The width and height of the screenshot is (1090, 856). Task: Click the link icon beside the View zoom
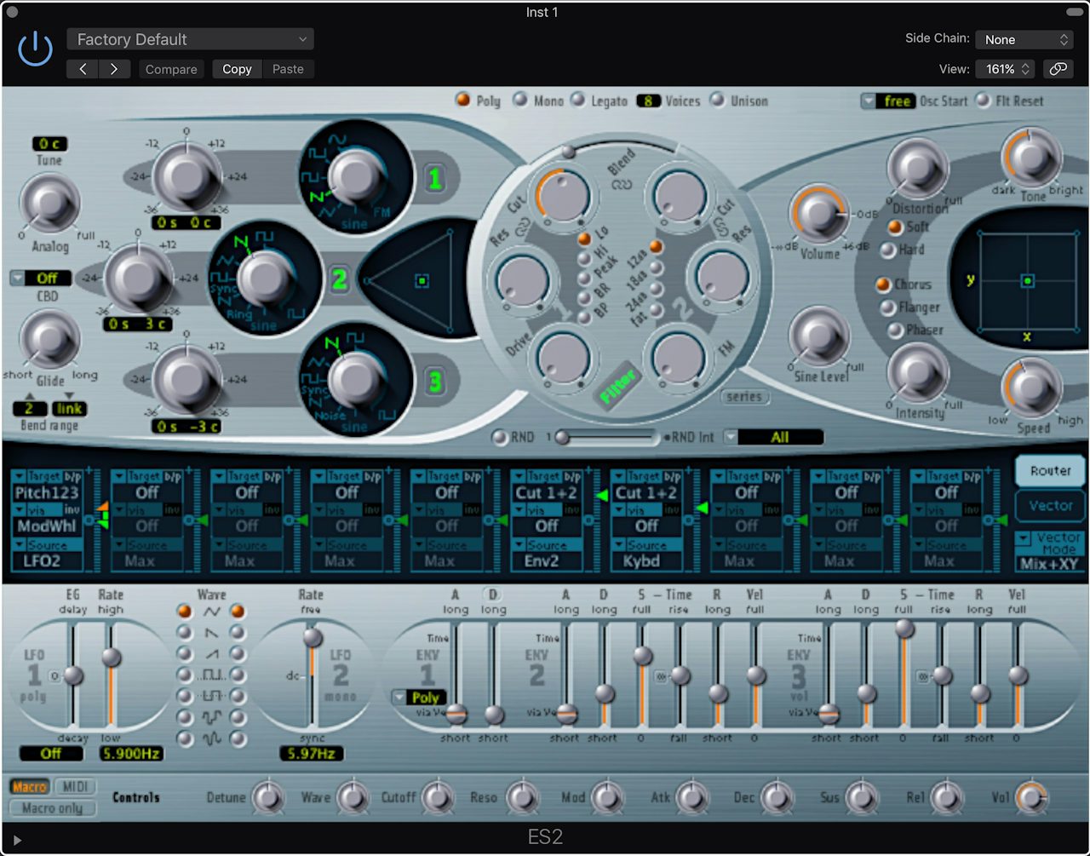click(1058, 69)
